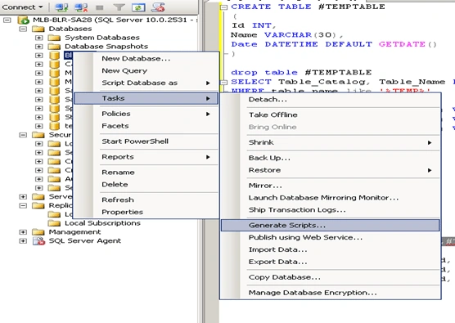Click the GETDATE() text in editor
Image resolution: width=455 pixels, height=323 pixels.
click(408, 44)
